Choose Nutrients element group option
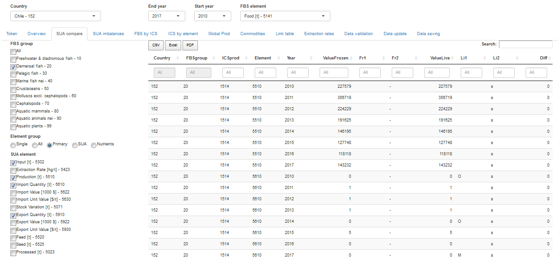This screenshot has height=257, width=558. tap(94, 145)
